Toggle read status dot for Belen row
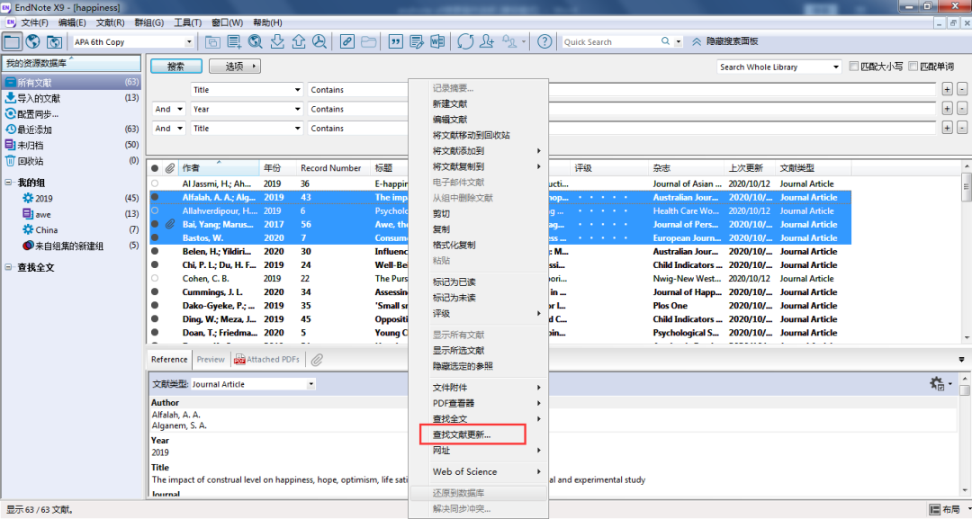 pyautogui.click(x=155, y=252)
